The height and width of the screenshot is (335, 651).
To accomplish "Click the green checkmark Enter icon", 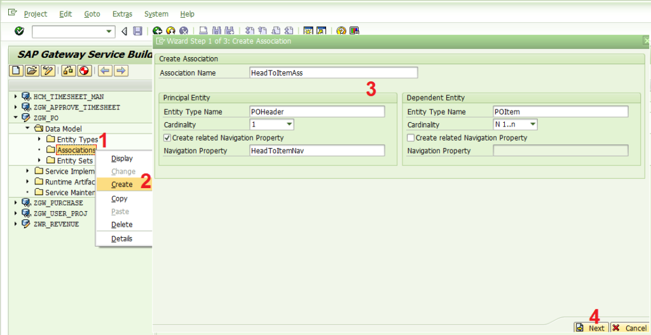I will click(19, 31).
